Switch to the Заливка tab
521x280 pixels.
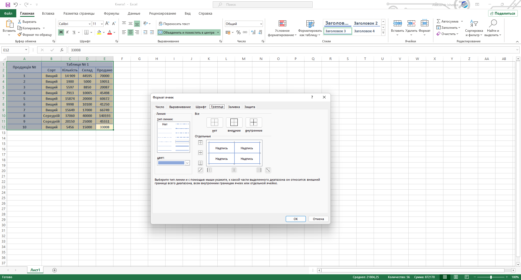234,107
